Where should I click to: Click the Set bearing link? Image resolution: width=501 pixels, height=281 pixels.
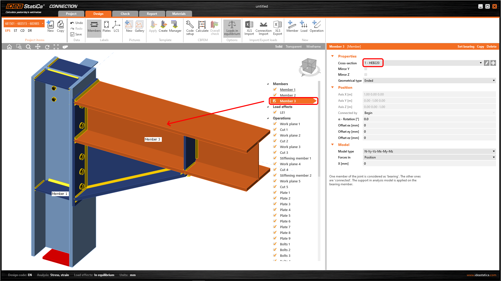pyautogui.click(x=466, y=47)
